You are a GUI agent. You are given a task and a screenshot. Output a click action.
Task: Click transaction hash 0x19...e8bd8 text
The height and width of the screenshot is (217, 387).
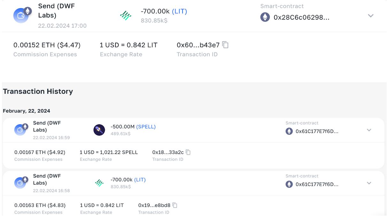coord(154,205)
